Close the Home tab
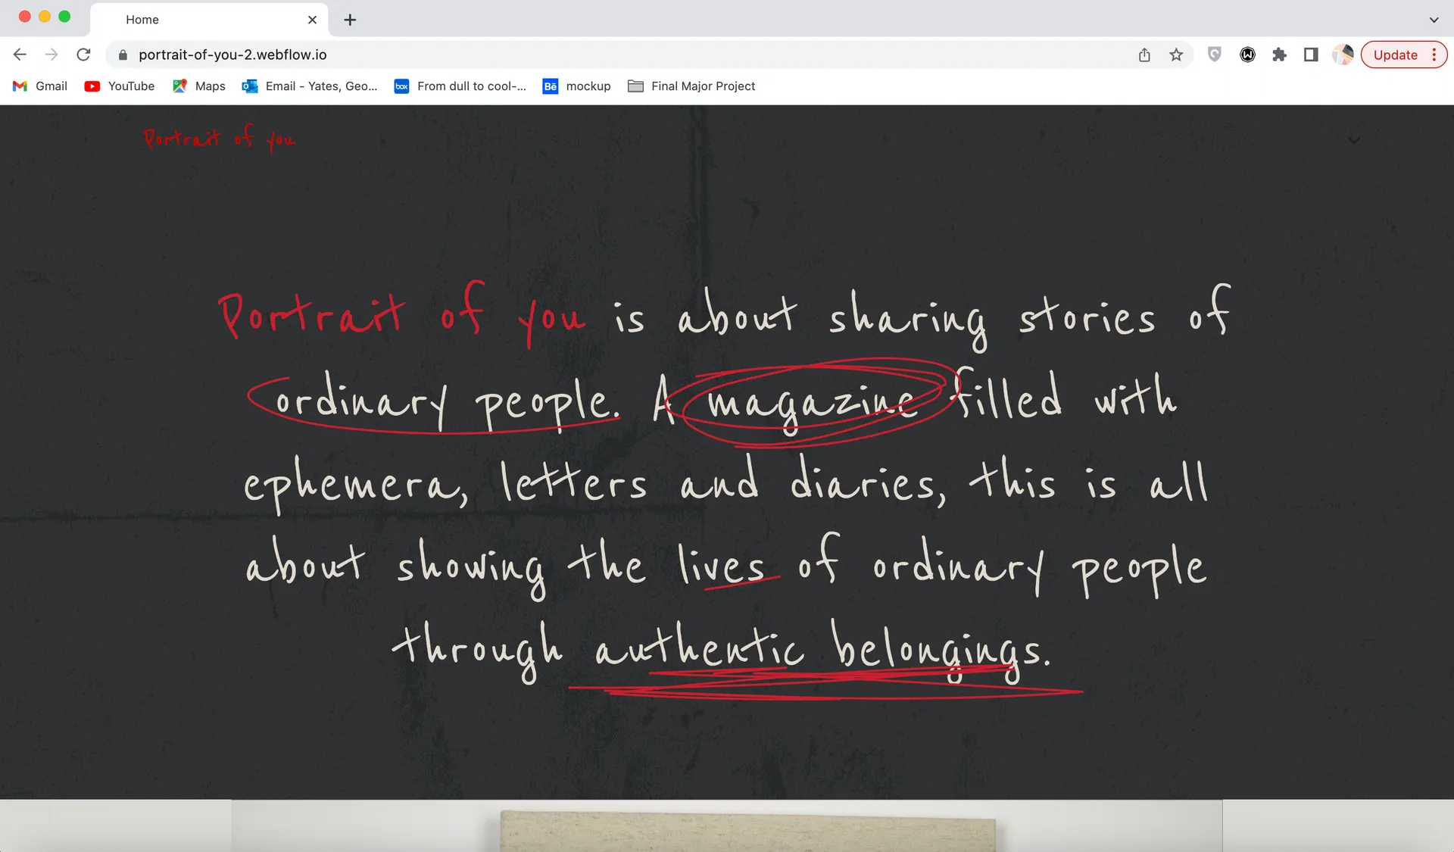Screen dimensions: 1454x852 point(312,20)
